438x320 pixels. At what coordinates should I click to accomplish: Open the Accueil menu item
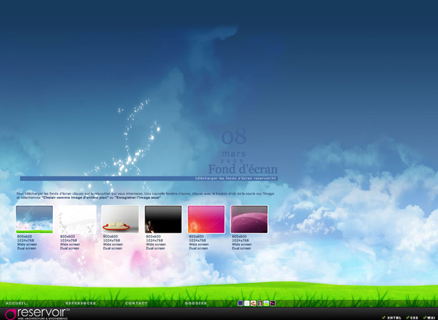tap(17, 304)
